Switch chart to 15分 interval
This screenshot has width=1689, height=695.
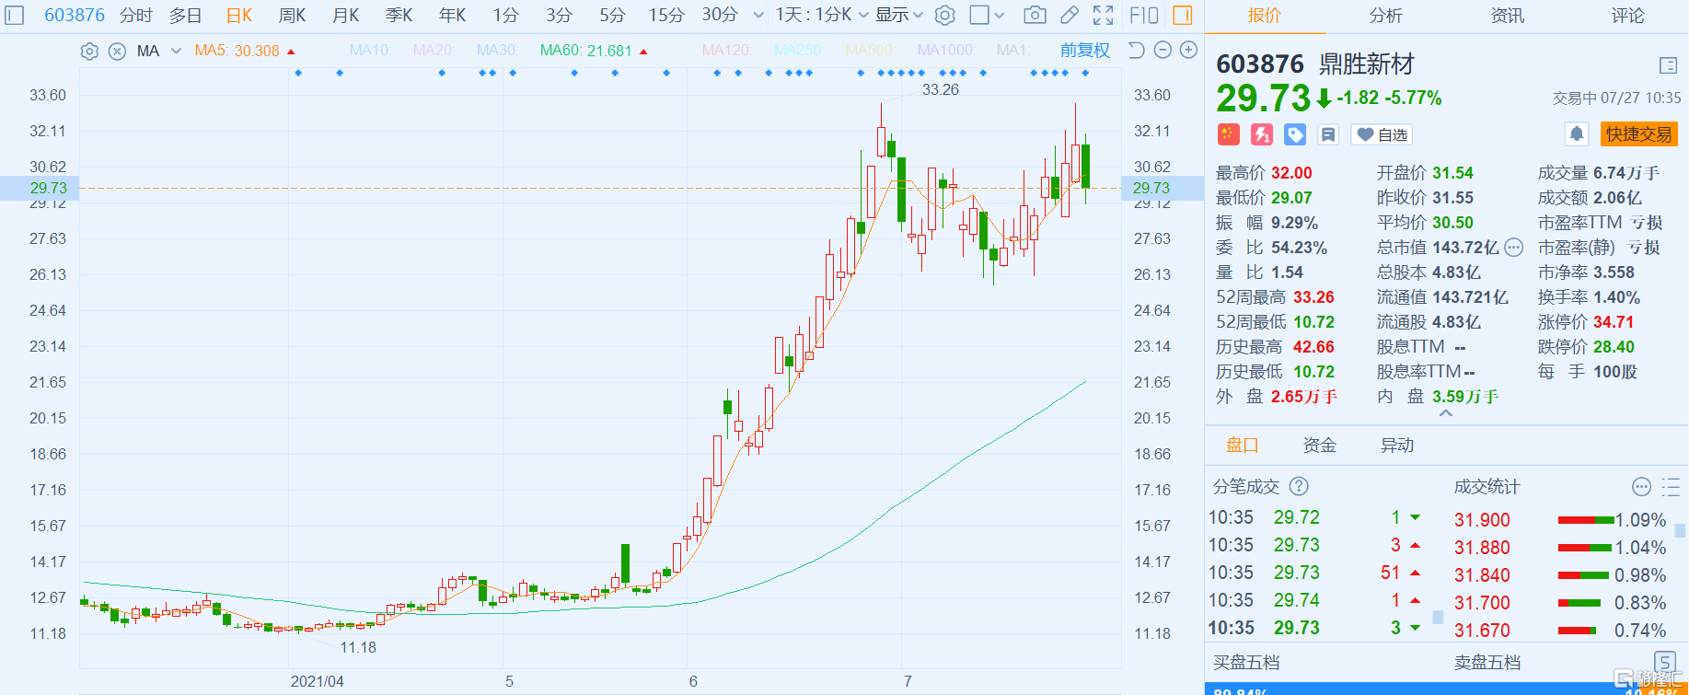pos(666,16)
